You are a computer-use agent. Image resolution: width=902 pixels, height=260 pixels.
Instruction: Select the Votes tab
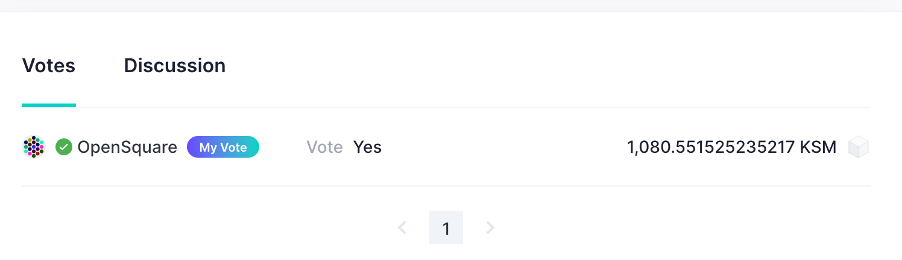tap(48, 66)
